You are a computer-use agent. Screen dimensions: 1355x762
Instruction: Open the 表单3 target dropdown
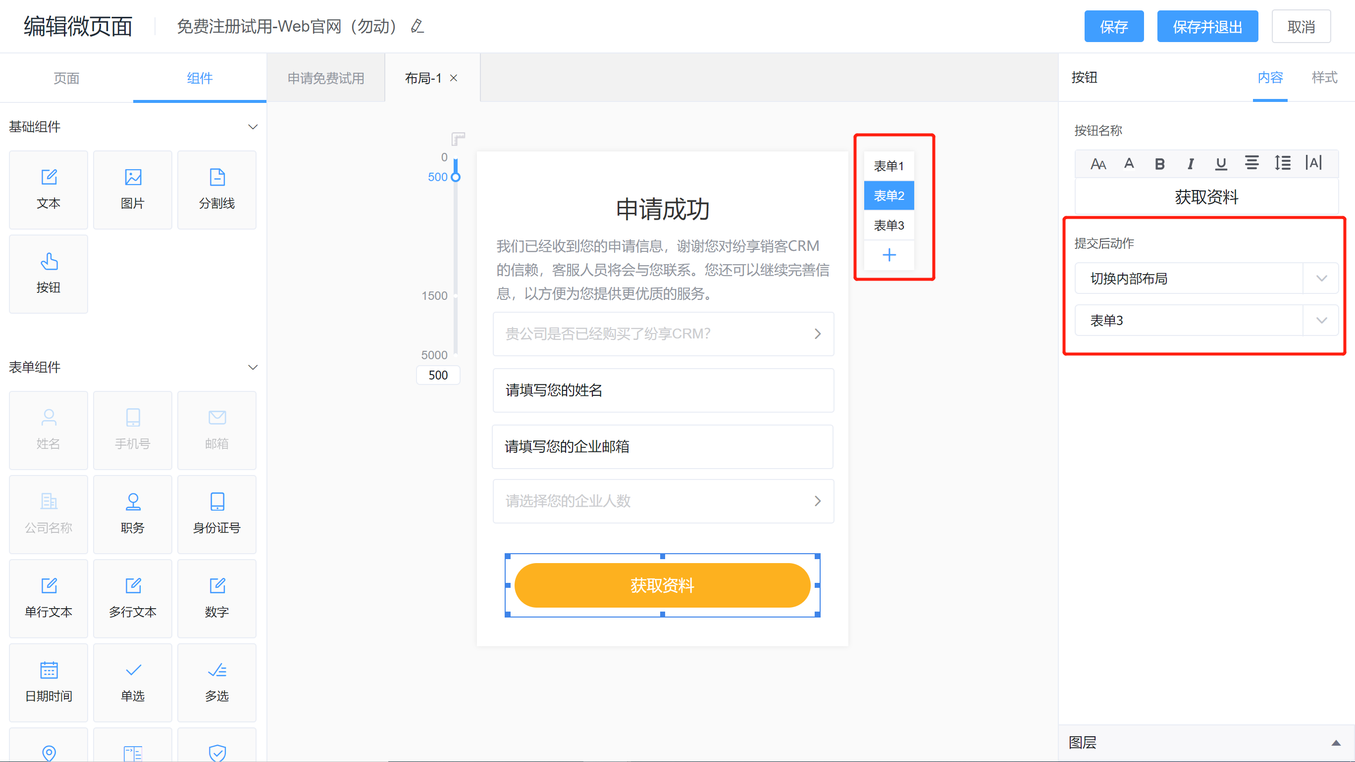[1206, 320]
